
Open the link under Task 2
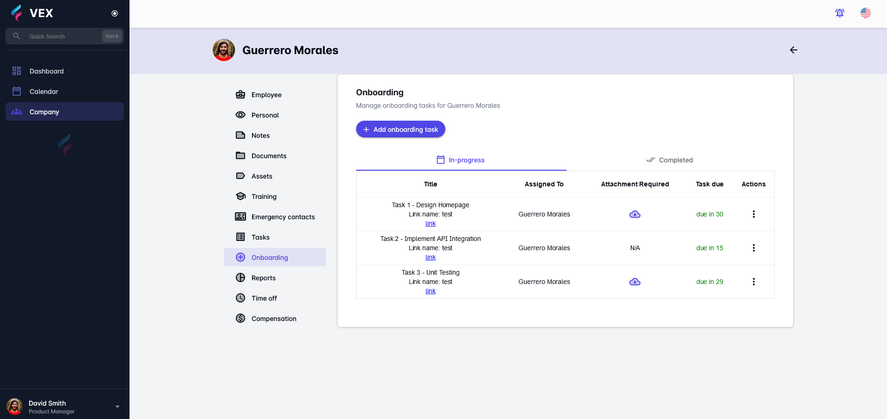[x=430, y=258]
